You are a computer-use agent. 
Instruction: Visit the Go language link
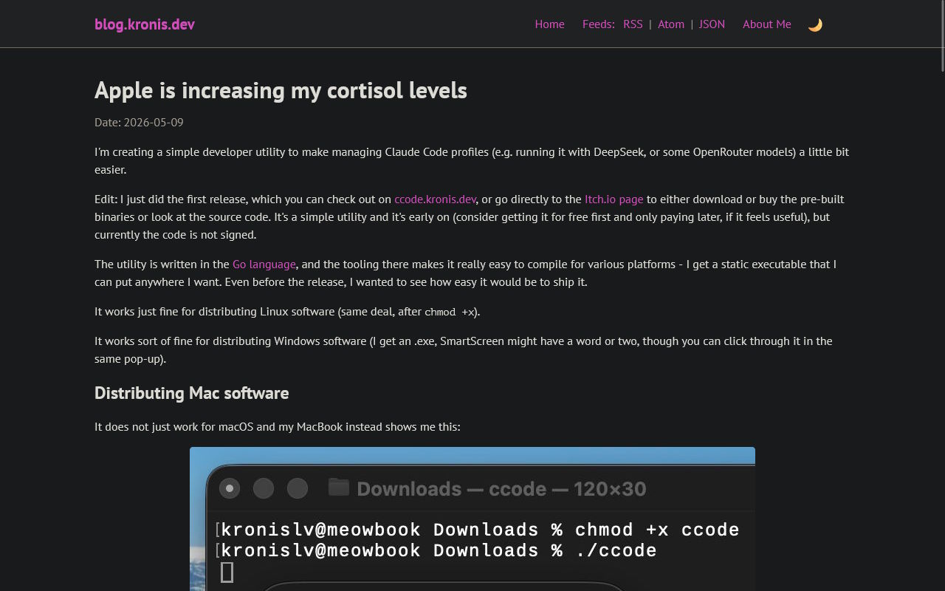(x=264, y=264)
